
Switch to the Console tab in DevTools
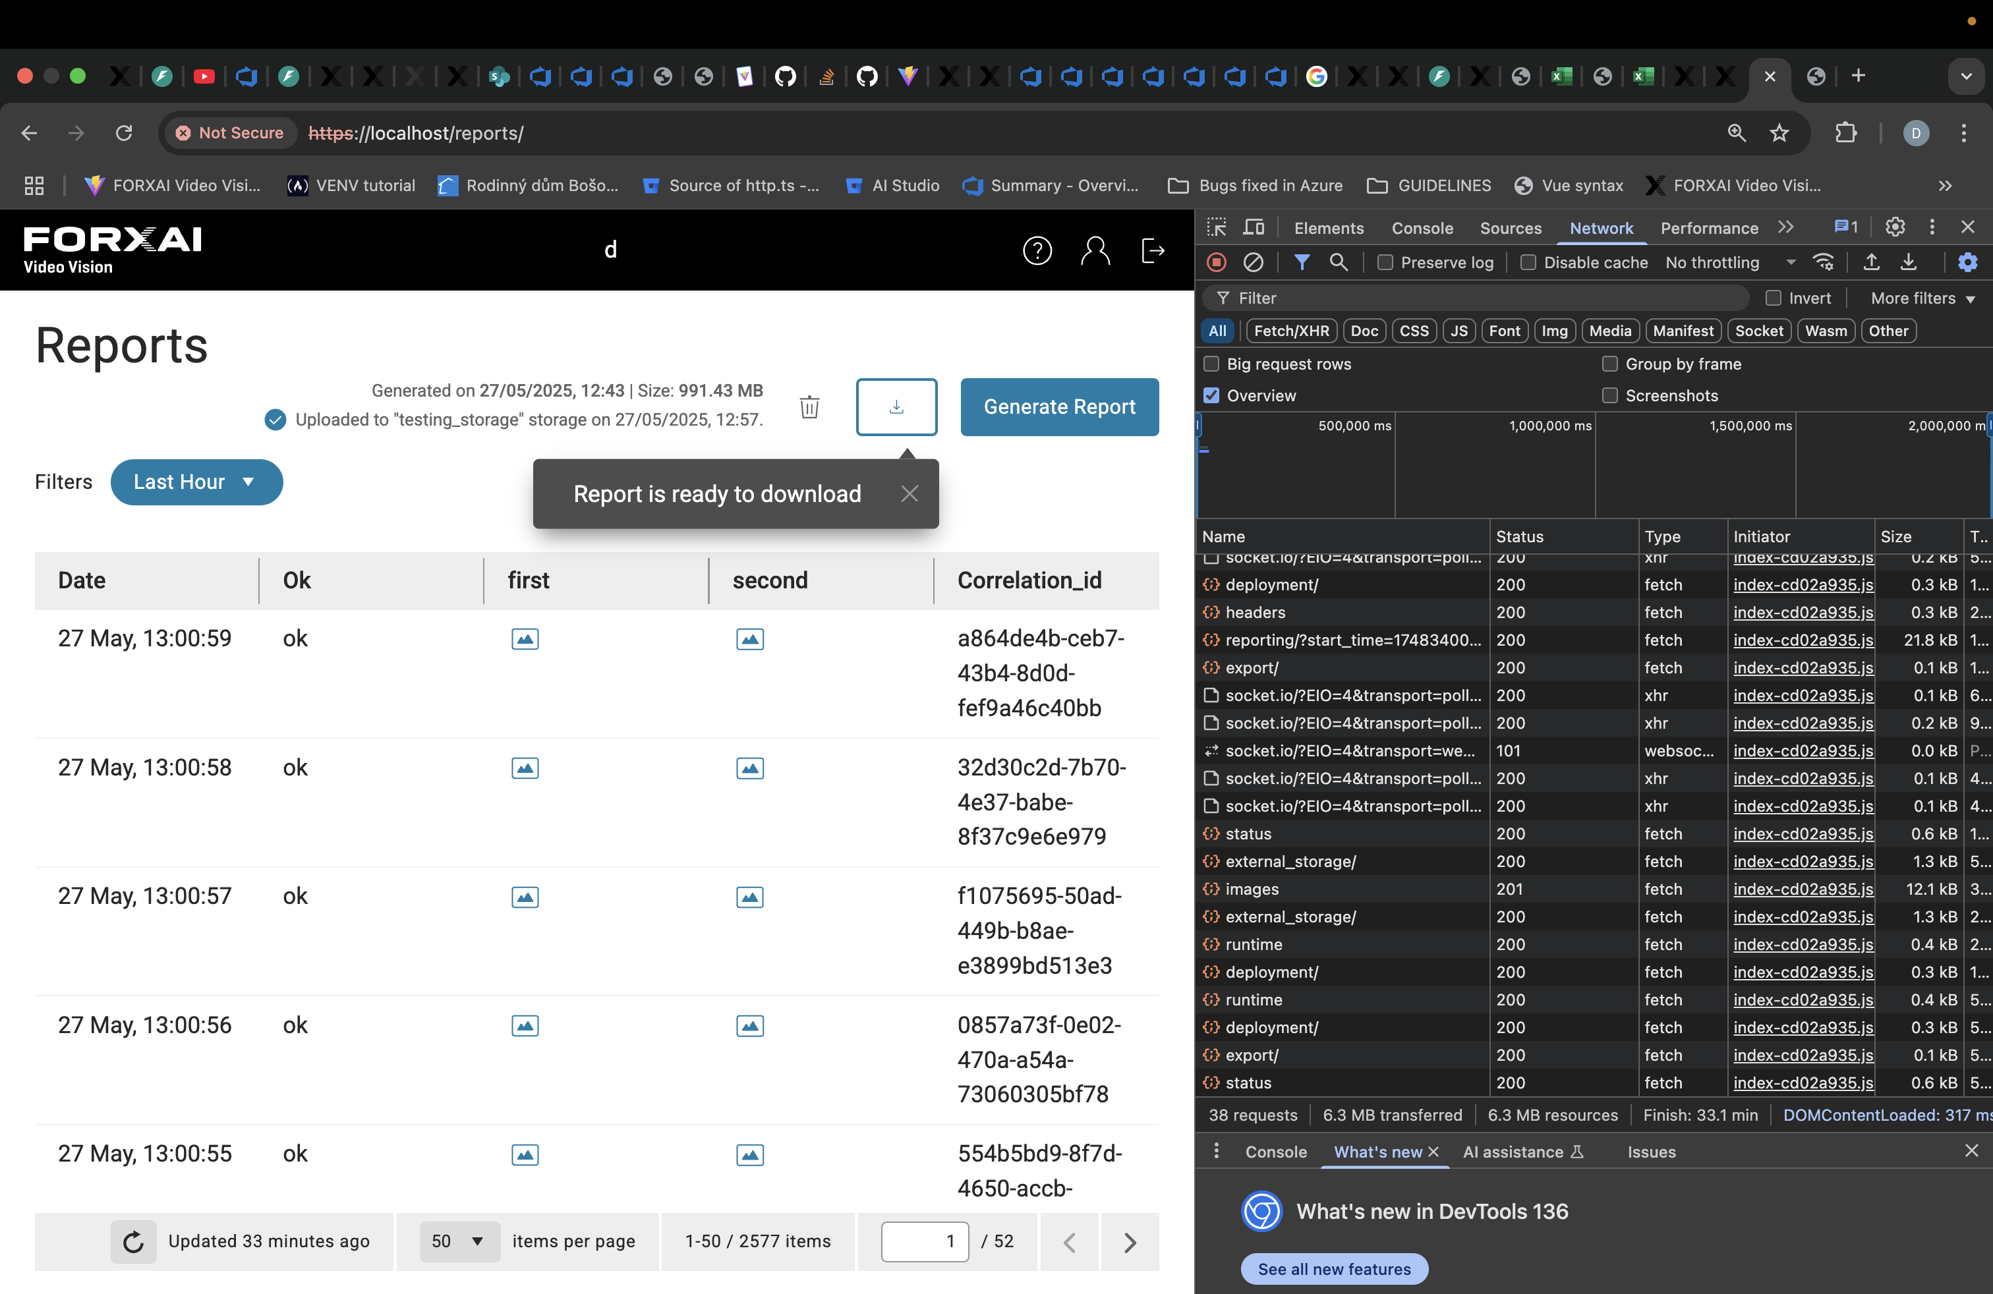[1422, 228]
